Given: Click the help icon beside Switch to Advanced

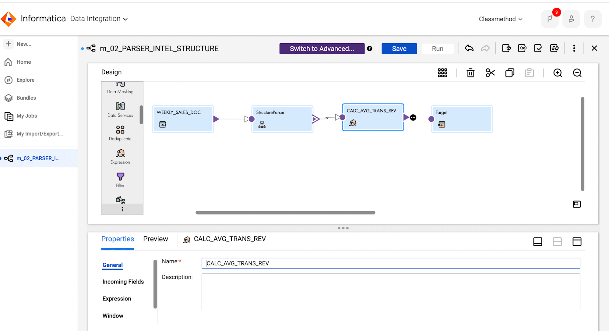Looking at the screenshot, I should (370, 48).
